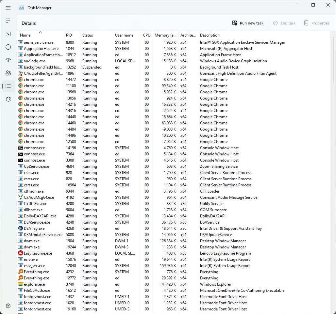
Task: Sort by Memory column header
Action: point(165,35)
